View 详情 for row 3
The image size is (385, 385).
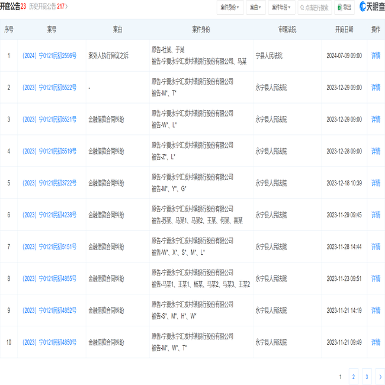376,120
